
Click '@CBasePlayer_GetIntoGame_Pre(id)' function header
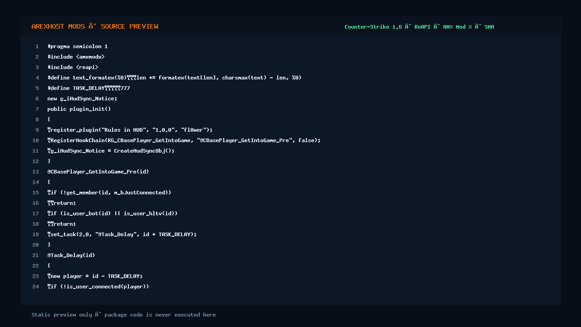[x=98, y=172]
